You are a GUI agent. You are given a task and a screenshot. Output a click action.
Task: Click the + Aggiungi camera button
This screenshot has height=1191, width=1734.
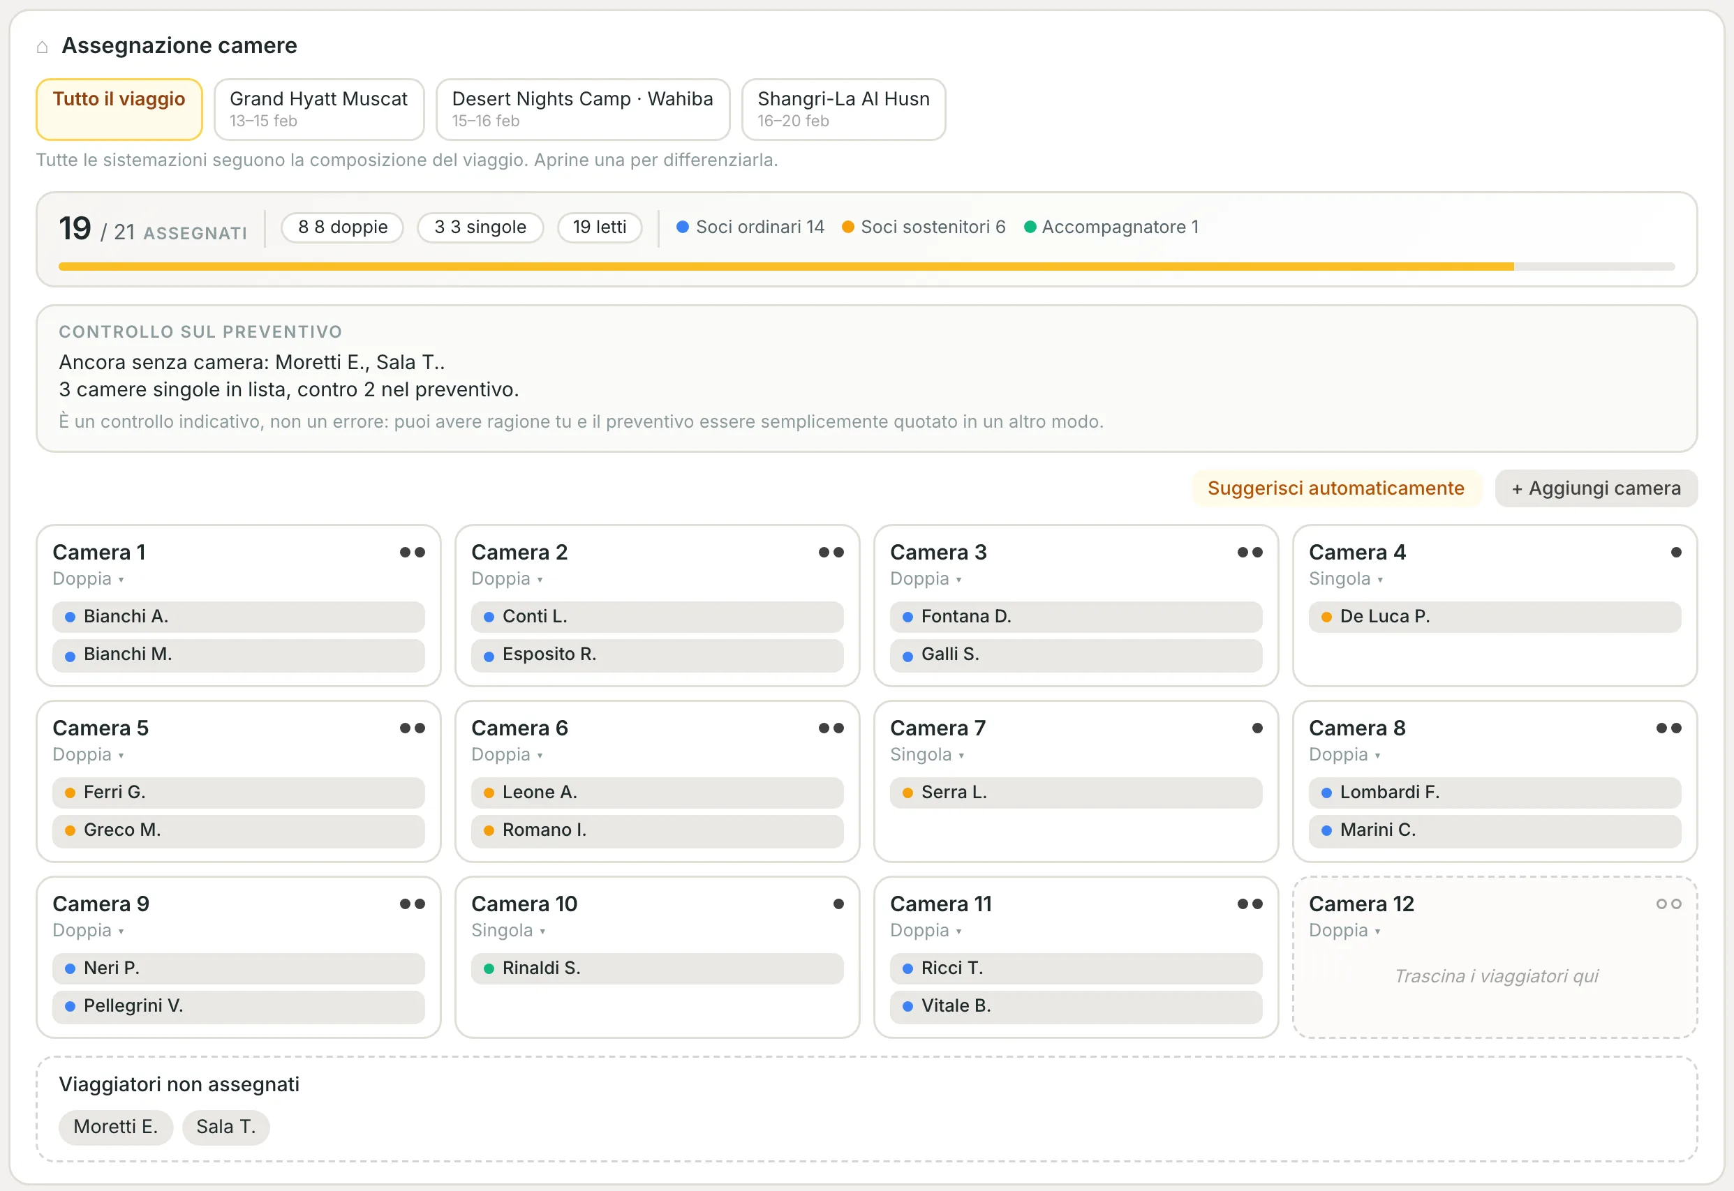tap(1596, 488)
